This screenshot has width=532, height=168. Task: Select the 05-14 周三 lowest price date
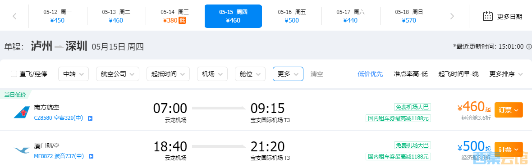tap(175, 16)
